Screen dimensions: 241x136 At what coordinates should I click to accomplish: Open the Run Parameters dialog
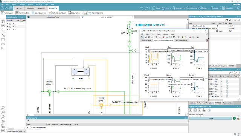[22, 13]
